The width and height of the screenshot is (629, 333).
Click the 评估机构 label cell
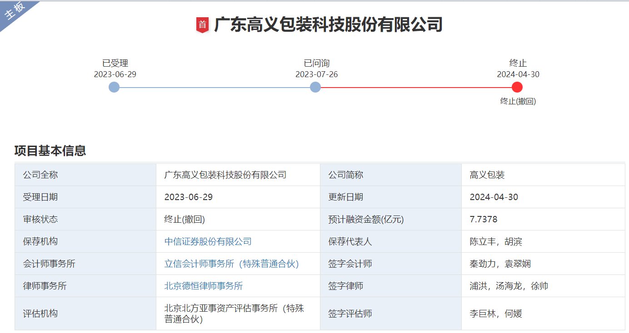click(x=85, y=313)
